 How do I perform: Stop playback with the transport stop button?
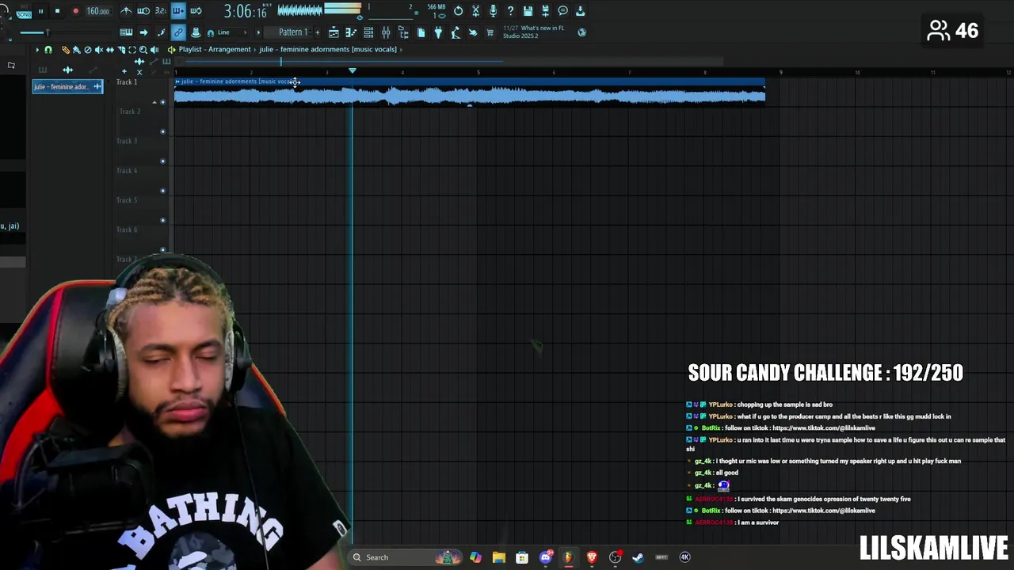pyautogui.click(x=57, y=11)
